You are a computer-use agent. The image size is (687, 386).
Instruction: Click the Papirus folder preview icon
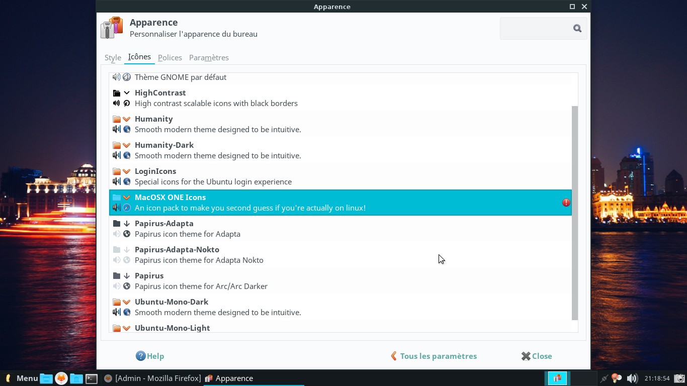tap(117, 276)
